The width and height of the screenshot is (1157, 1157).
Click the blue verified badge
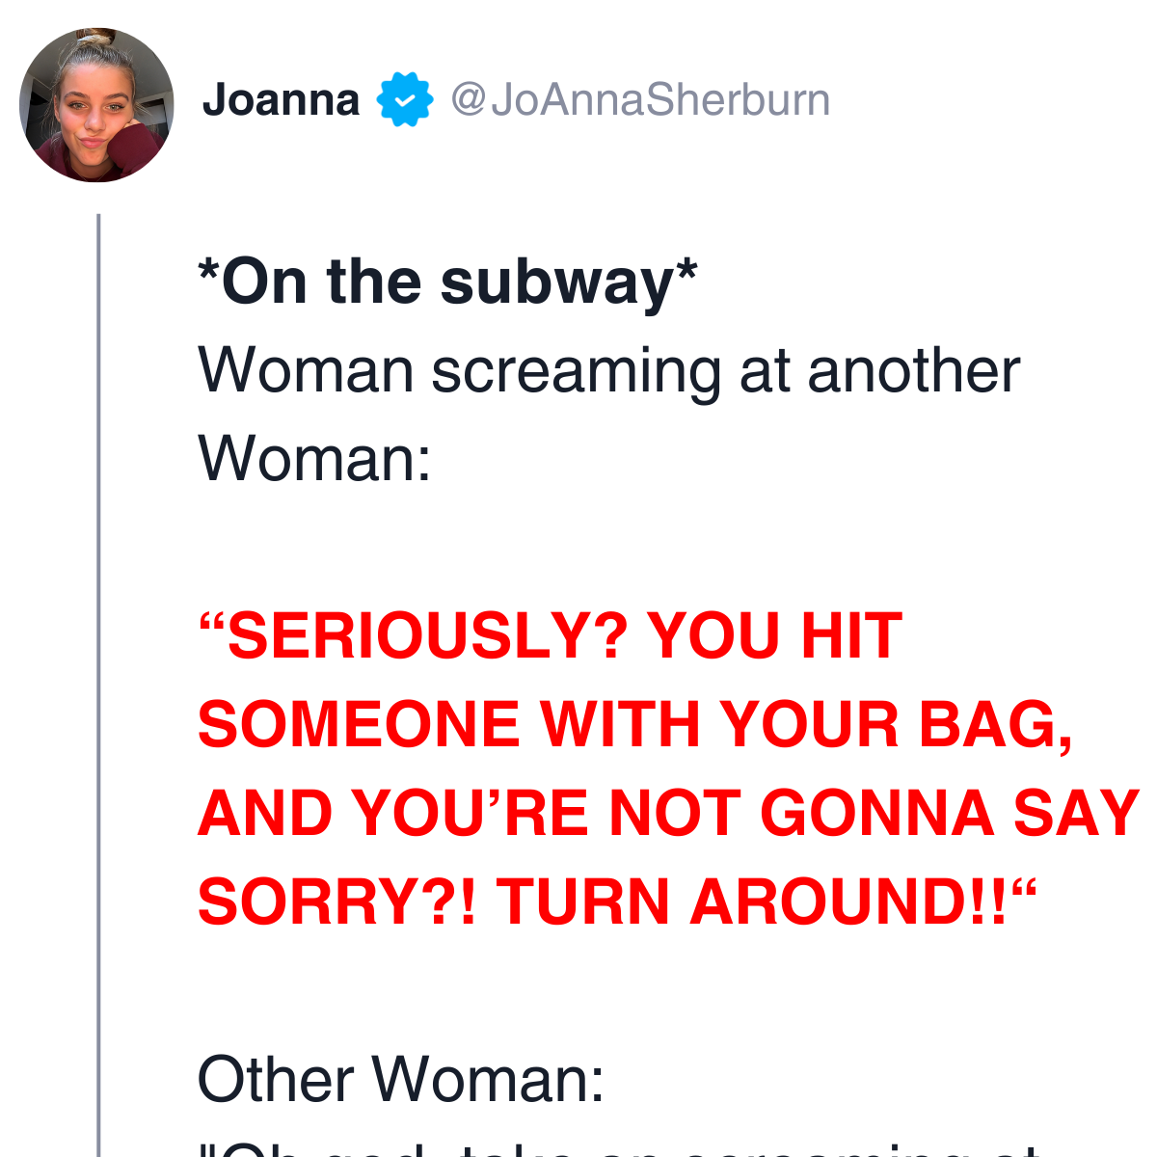click(404, 99)
